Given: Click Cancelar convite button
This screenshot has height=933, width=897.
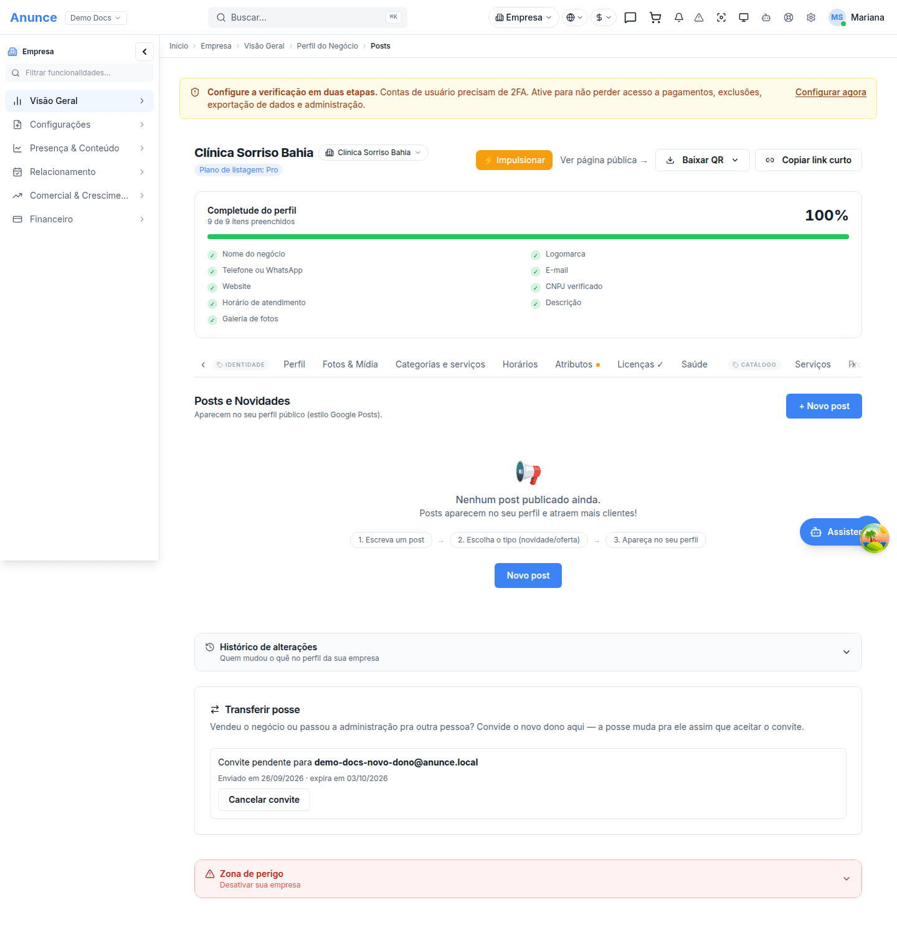Looking at the screenshot, I should 264,800.
